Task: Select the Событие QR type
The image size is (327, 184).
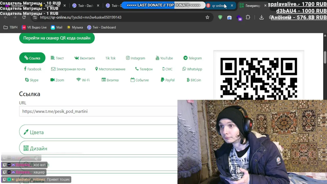Action: click(x=139, y=80)
